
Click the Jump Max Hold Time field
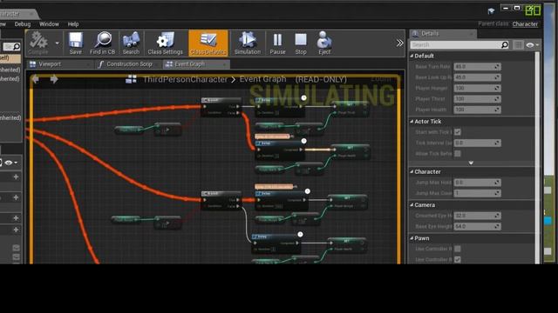(x=477, y=183)
